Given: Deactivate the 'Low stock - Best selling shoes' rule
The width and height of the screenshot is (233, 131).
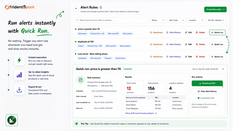Looking at the screenshot, I should [156, 57].
